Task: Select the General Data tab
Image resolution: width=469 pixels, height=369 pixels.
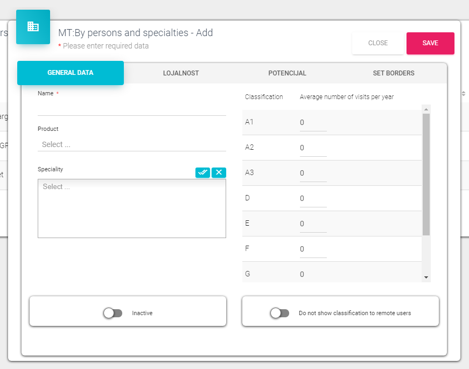Action: click(71, 73)
